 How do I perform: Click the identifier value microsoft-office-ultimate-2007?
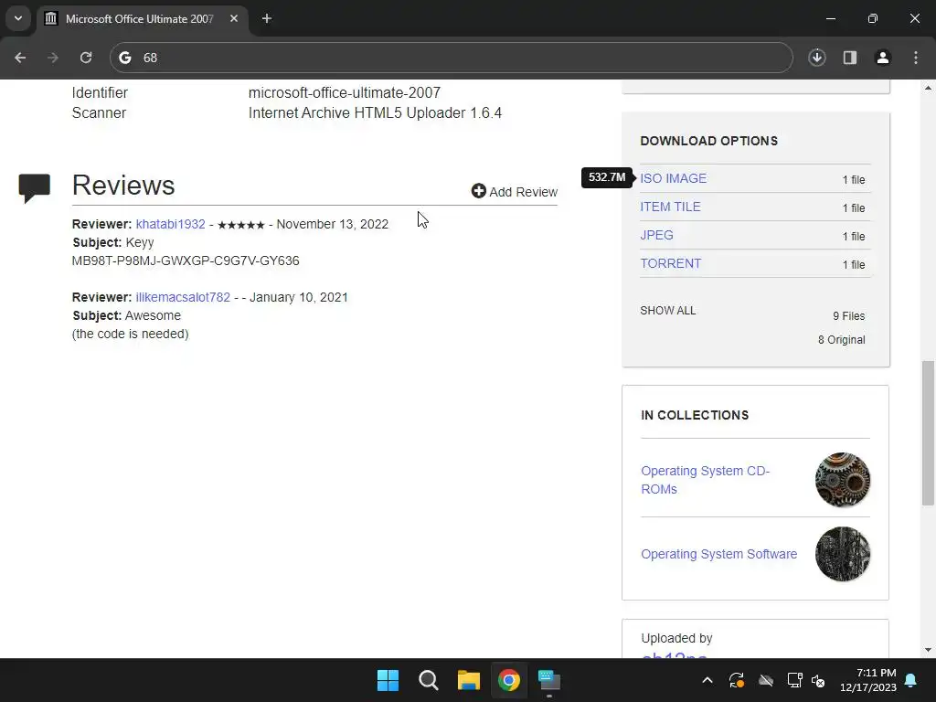pos(345,92)
